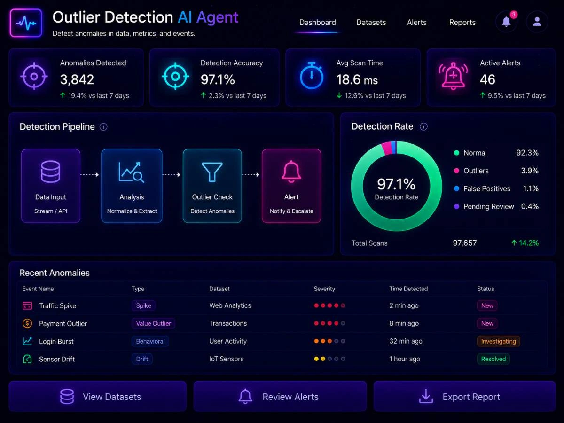The image size is (564, 423).
Task: Click the Active Alerts alarm bell icon
Action: (452, 76)
